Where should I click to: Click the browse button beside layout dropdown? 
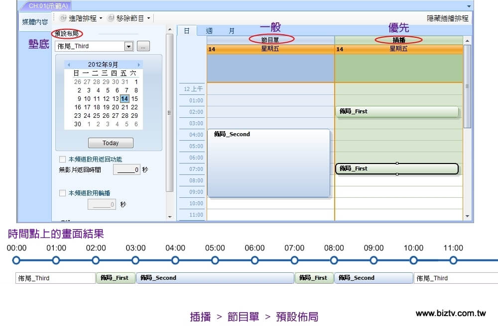click(143, 46)
